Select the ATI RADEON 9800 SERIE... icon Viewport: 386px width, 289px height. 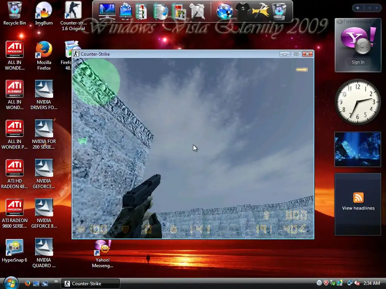tap(15, 214)
